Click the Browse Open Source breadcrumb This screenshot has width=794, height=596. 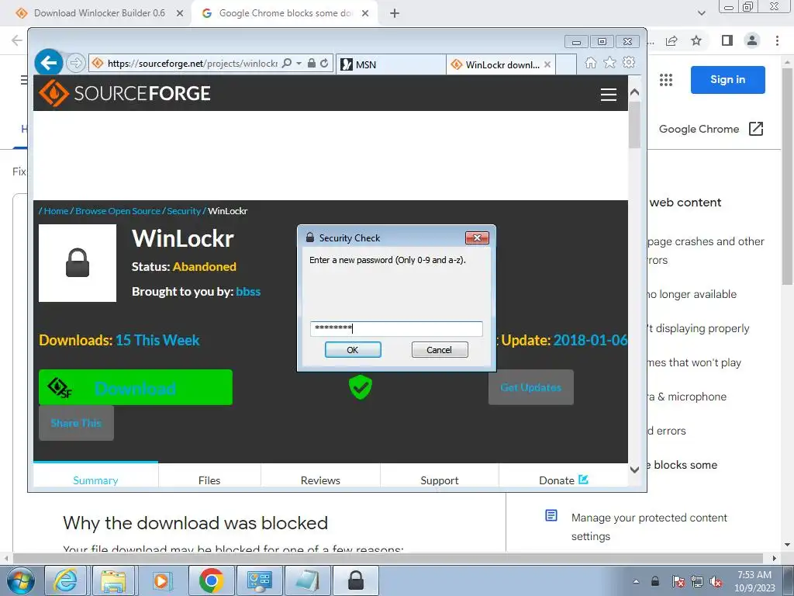coord(118,211)
